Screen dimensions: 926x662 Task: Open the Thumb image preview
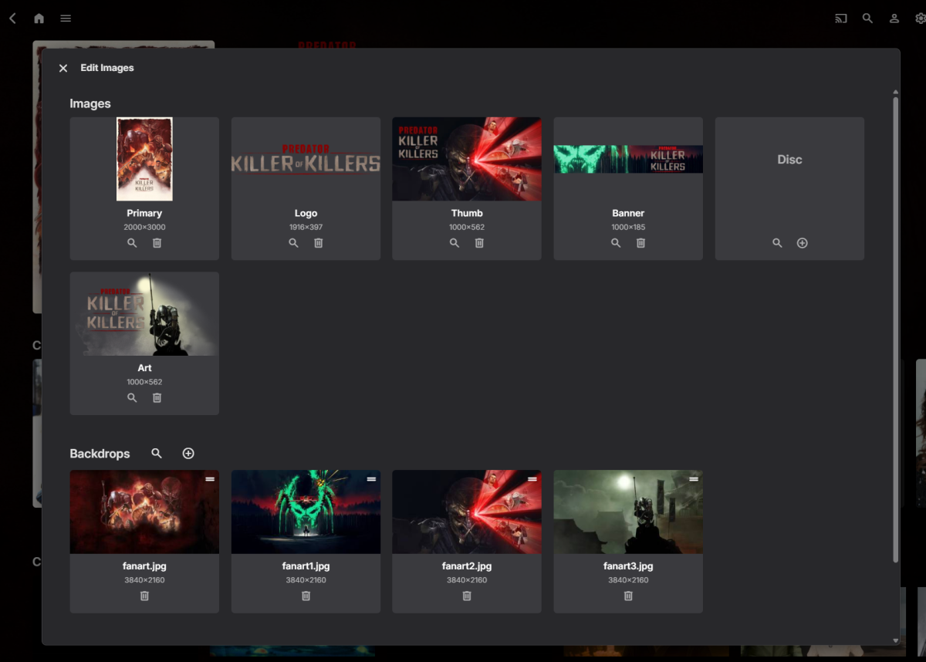(467, 159)
